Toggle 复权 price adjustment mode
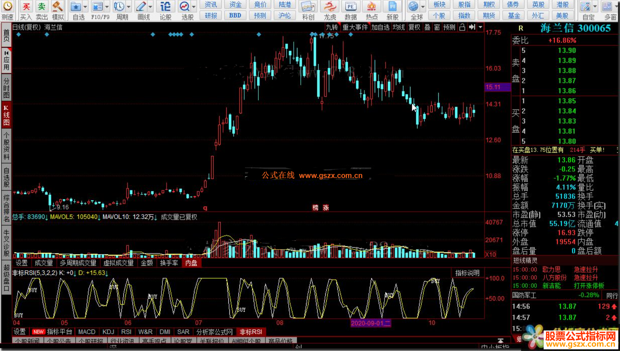 414,27
